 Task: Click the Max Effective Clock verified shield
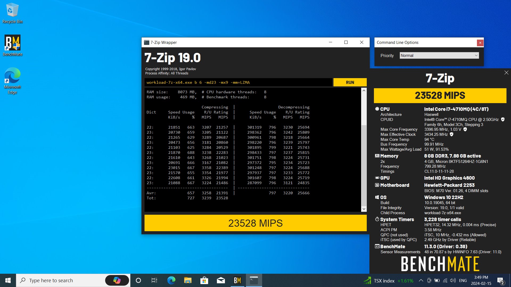tap(451, 134)
